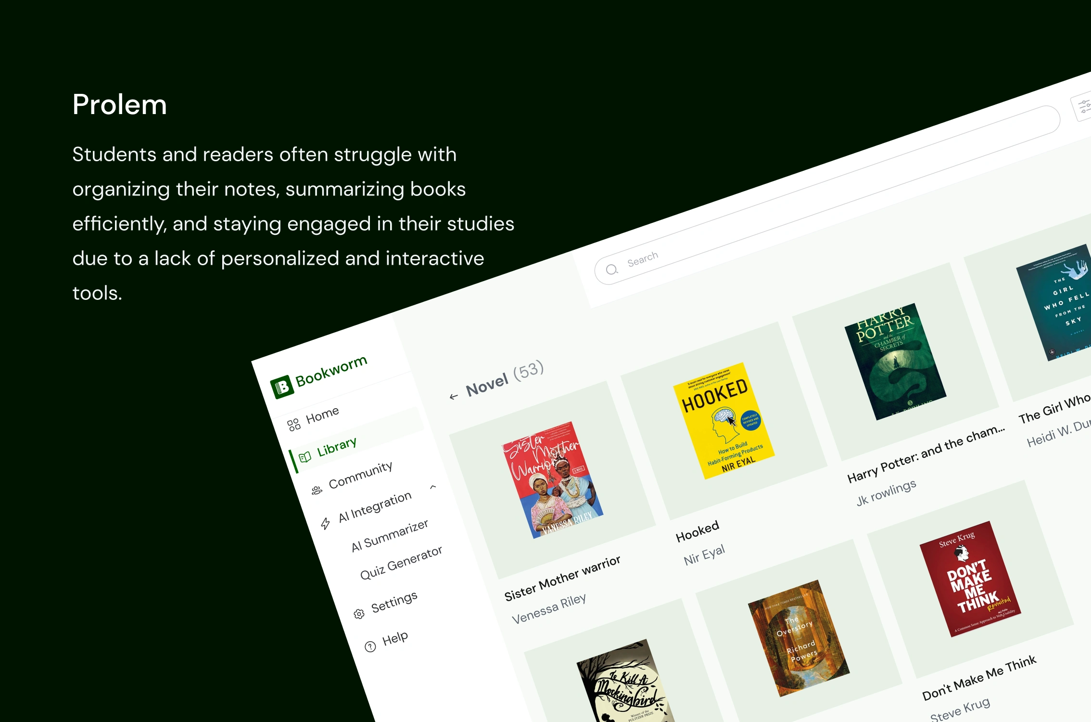1091x722 pixels.
Task: Open the Sister Mother Warrior book cover
Action: (x=553, y=480)
